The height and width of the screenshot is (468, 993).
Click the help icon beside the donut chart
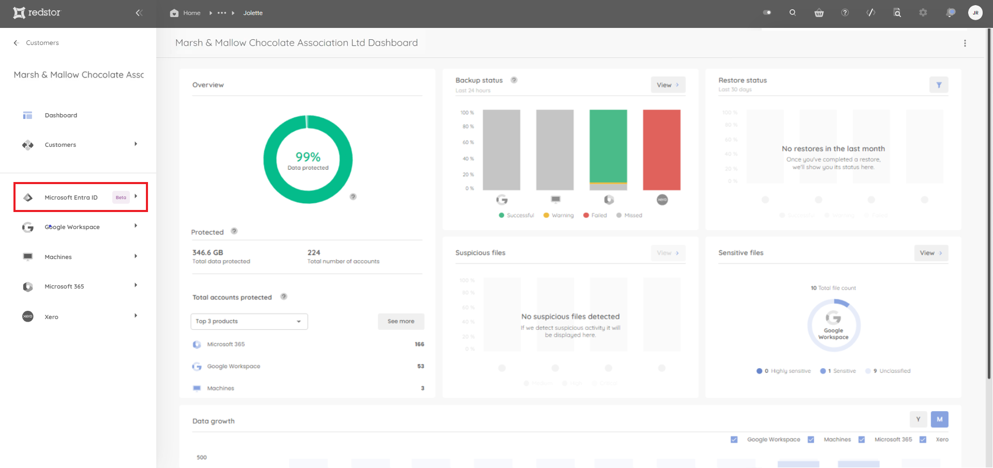(x=353, y=197)
